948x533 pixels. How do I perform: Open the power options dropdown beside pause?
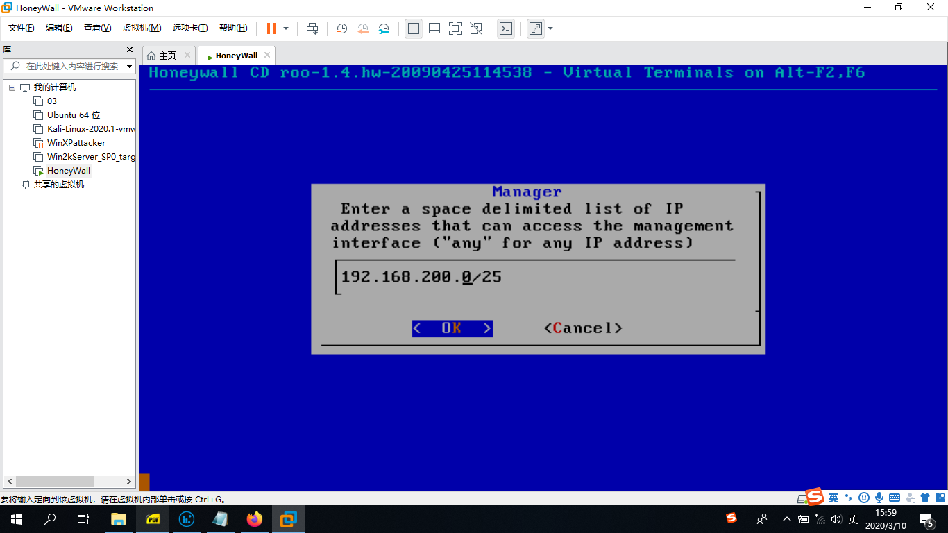pos(285,28)
